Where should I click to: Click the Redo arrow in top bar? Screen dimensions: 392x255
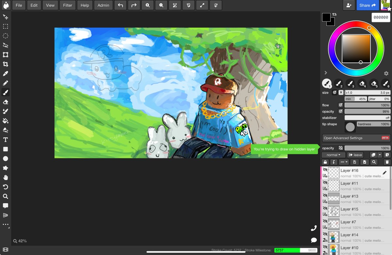click(134, 5)
